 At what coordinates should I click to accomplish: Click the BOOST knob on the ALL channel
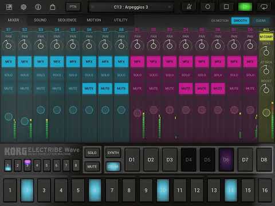tap(266, 89)
